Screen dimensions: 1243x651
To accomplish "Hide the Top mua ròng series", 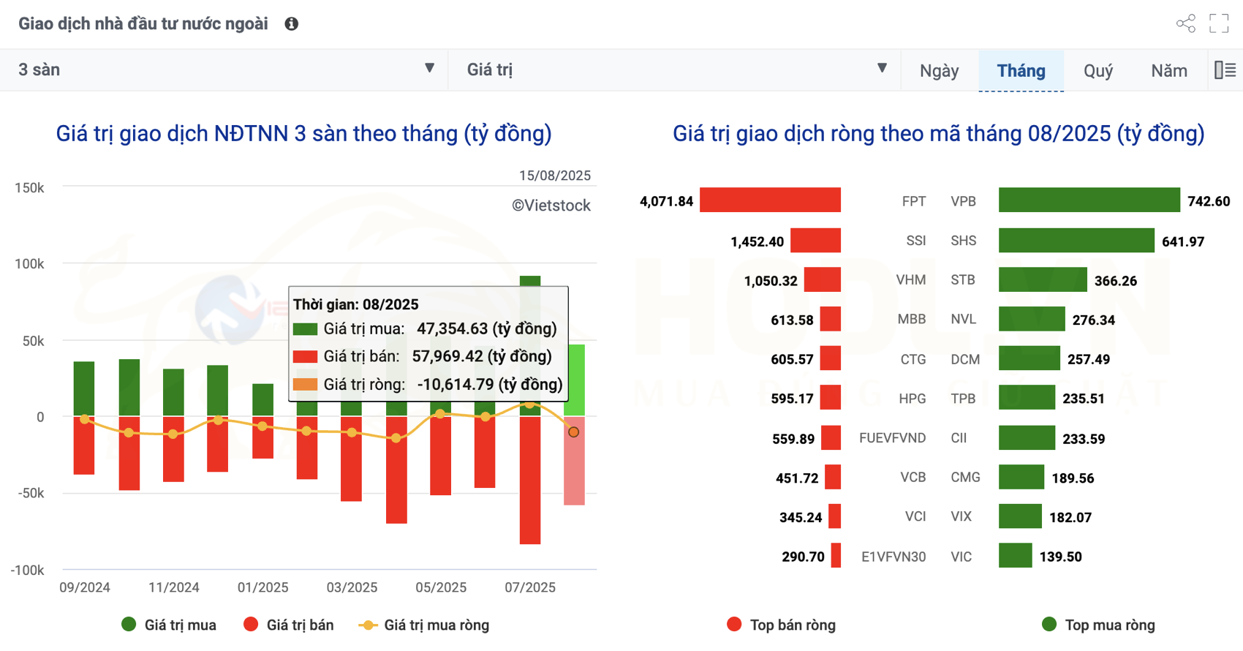I will 1098,625.
